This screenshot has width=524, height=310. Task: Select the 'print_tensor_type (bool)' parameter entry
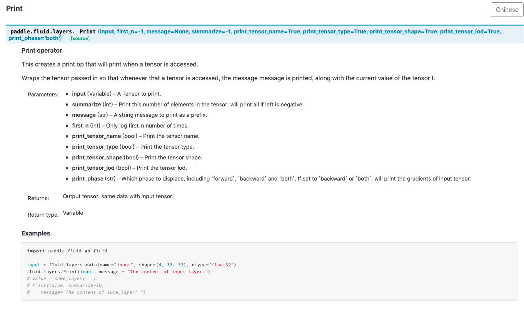(x=133, y=147)
